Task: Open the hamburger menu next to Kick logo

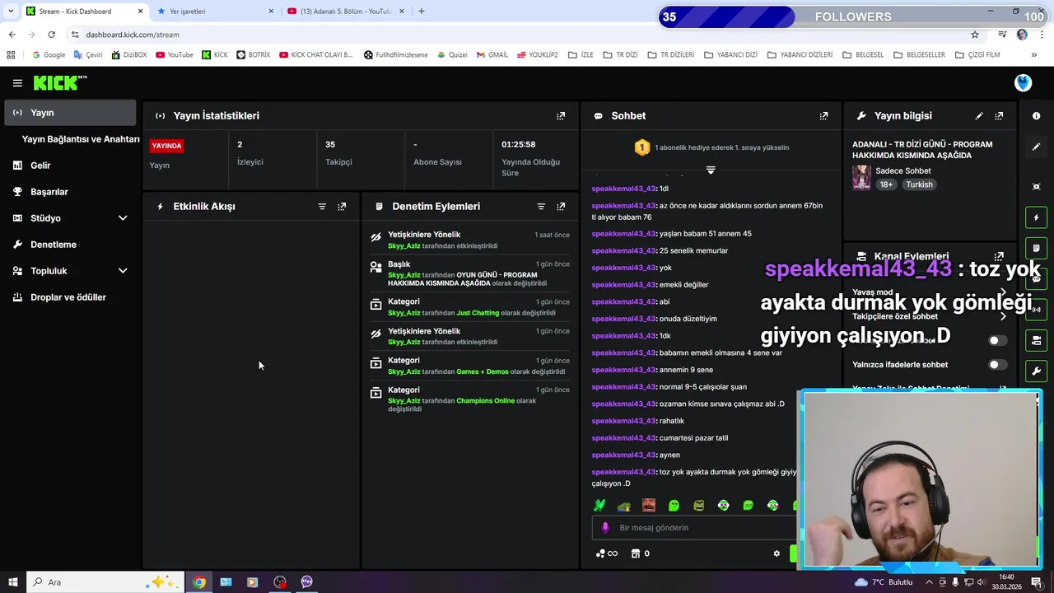Action: point(17,83)
